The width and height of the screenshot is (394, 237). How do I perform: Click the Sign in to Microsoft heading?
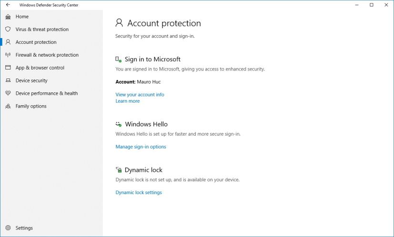tap(152, 59)
